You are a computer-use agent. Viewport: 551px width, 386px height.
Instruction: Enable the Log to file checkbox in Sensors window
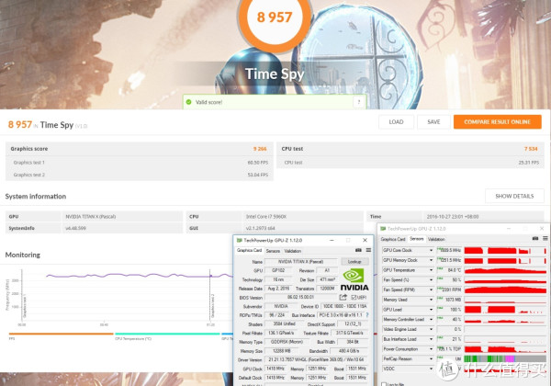(384, 384)
